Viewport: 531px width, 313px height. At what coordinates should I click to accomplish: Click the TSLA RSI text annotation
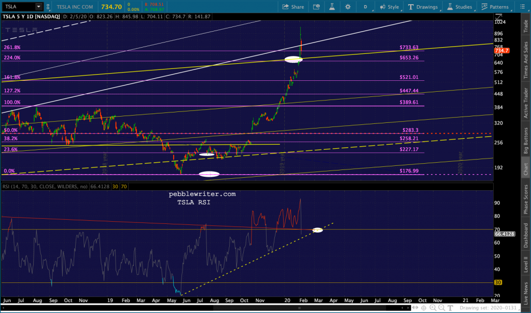coord(194,202)
